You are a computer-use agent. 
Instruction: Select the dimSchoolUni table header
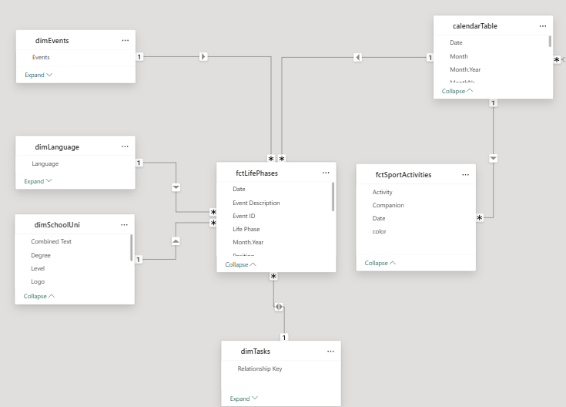[x=75, y=225]
